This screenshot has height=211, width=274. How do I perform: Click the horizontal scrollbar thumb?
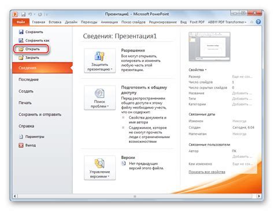(x=135, y=196)
